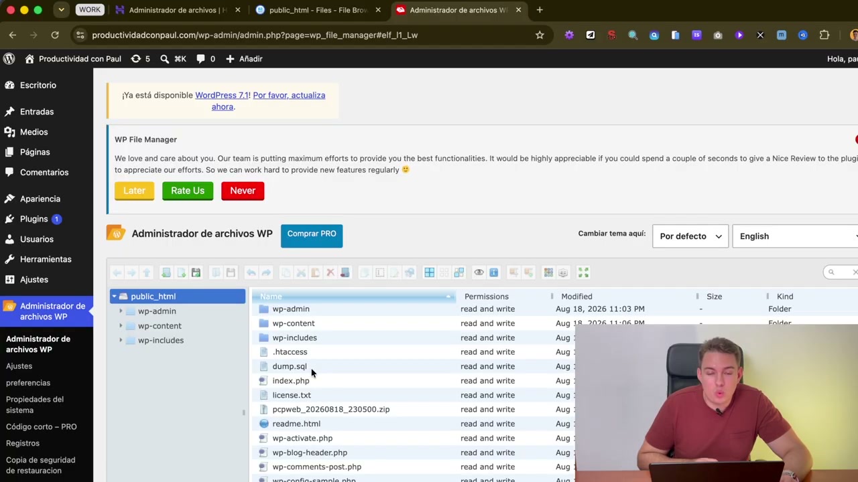This screenshot has width=858, height=482.
Task: Click the yellow Later button
Action: 134,191
